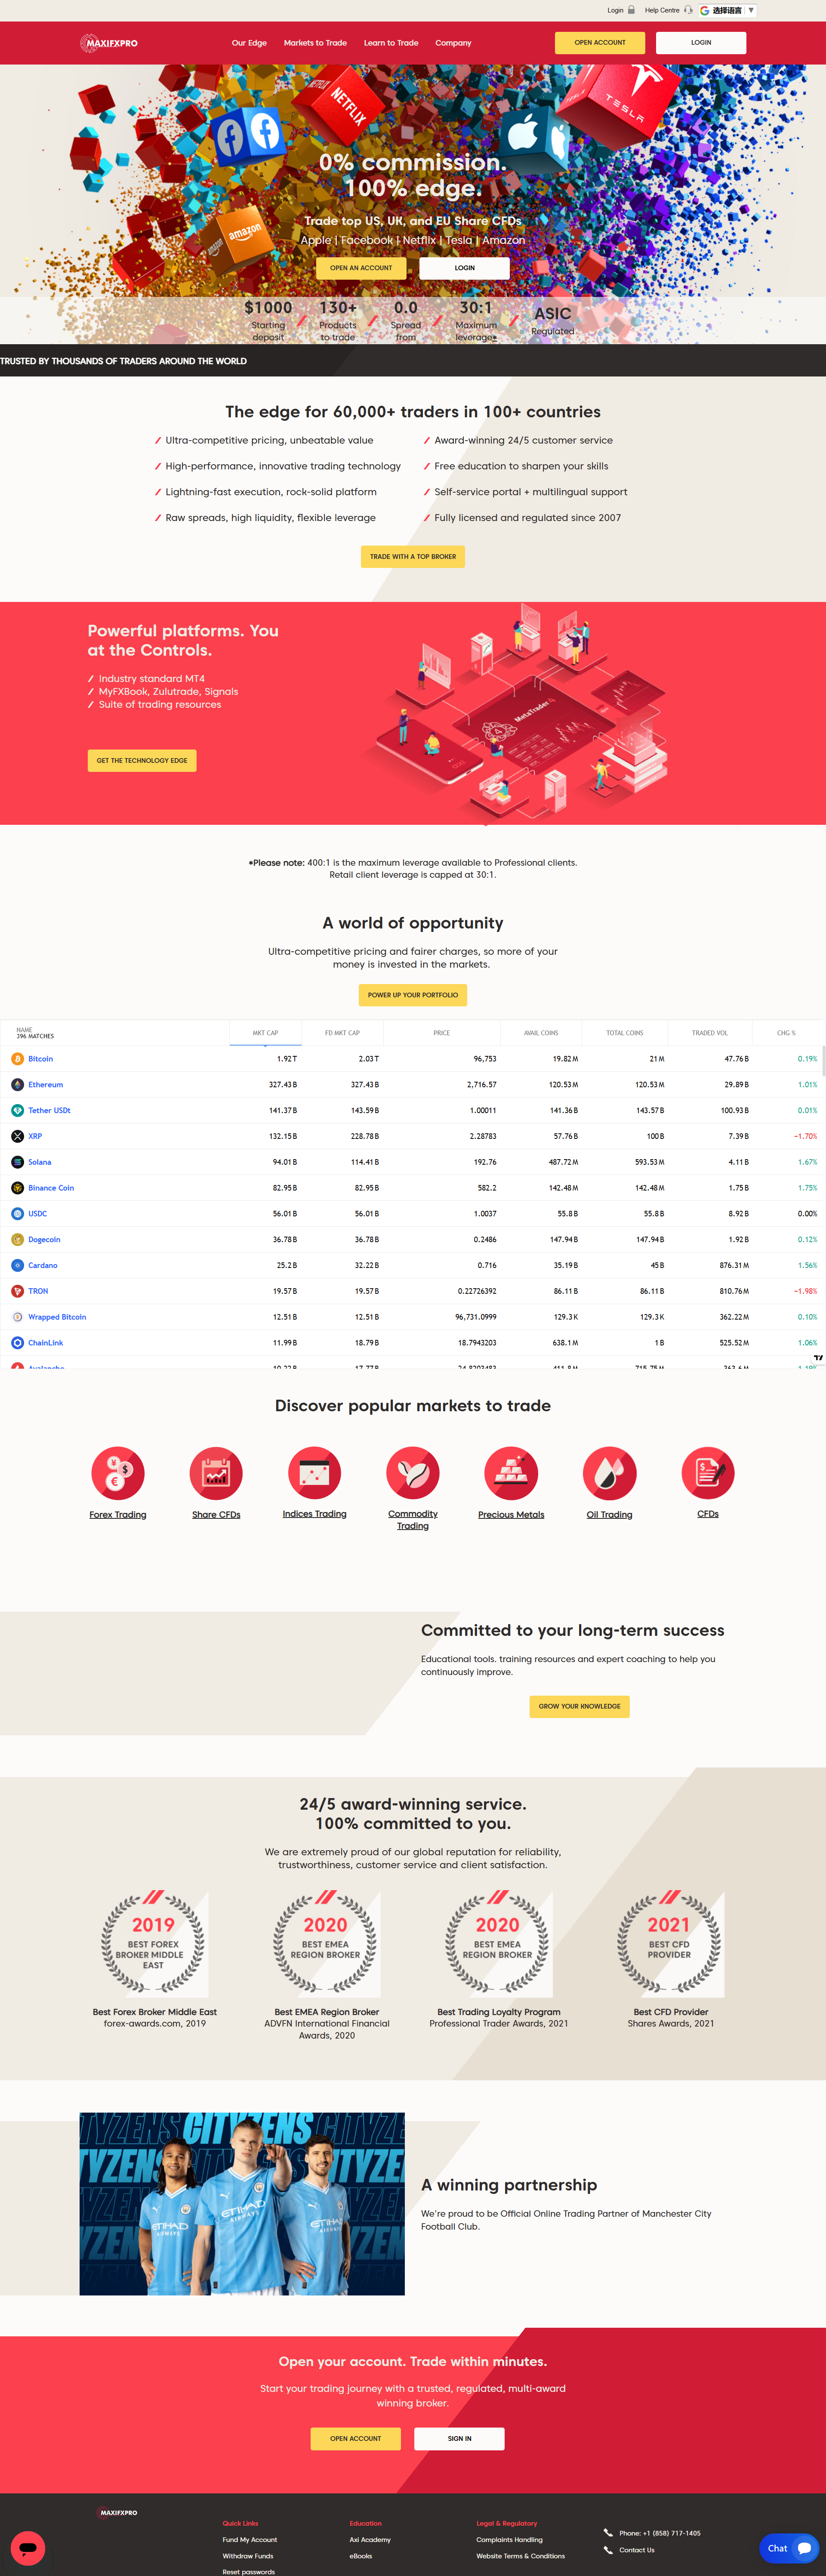This screenshot has width=826, height=2576.
Task: Click the header LOGIN button
Action: tap(701, 43)
